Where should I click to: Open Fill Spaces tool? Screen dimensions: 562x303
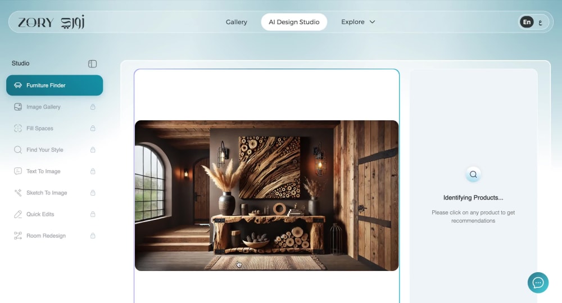tap(55, 128)
